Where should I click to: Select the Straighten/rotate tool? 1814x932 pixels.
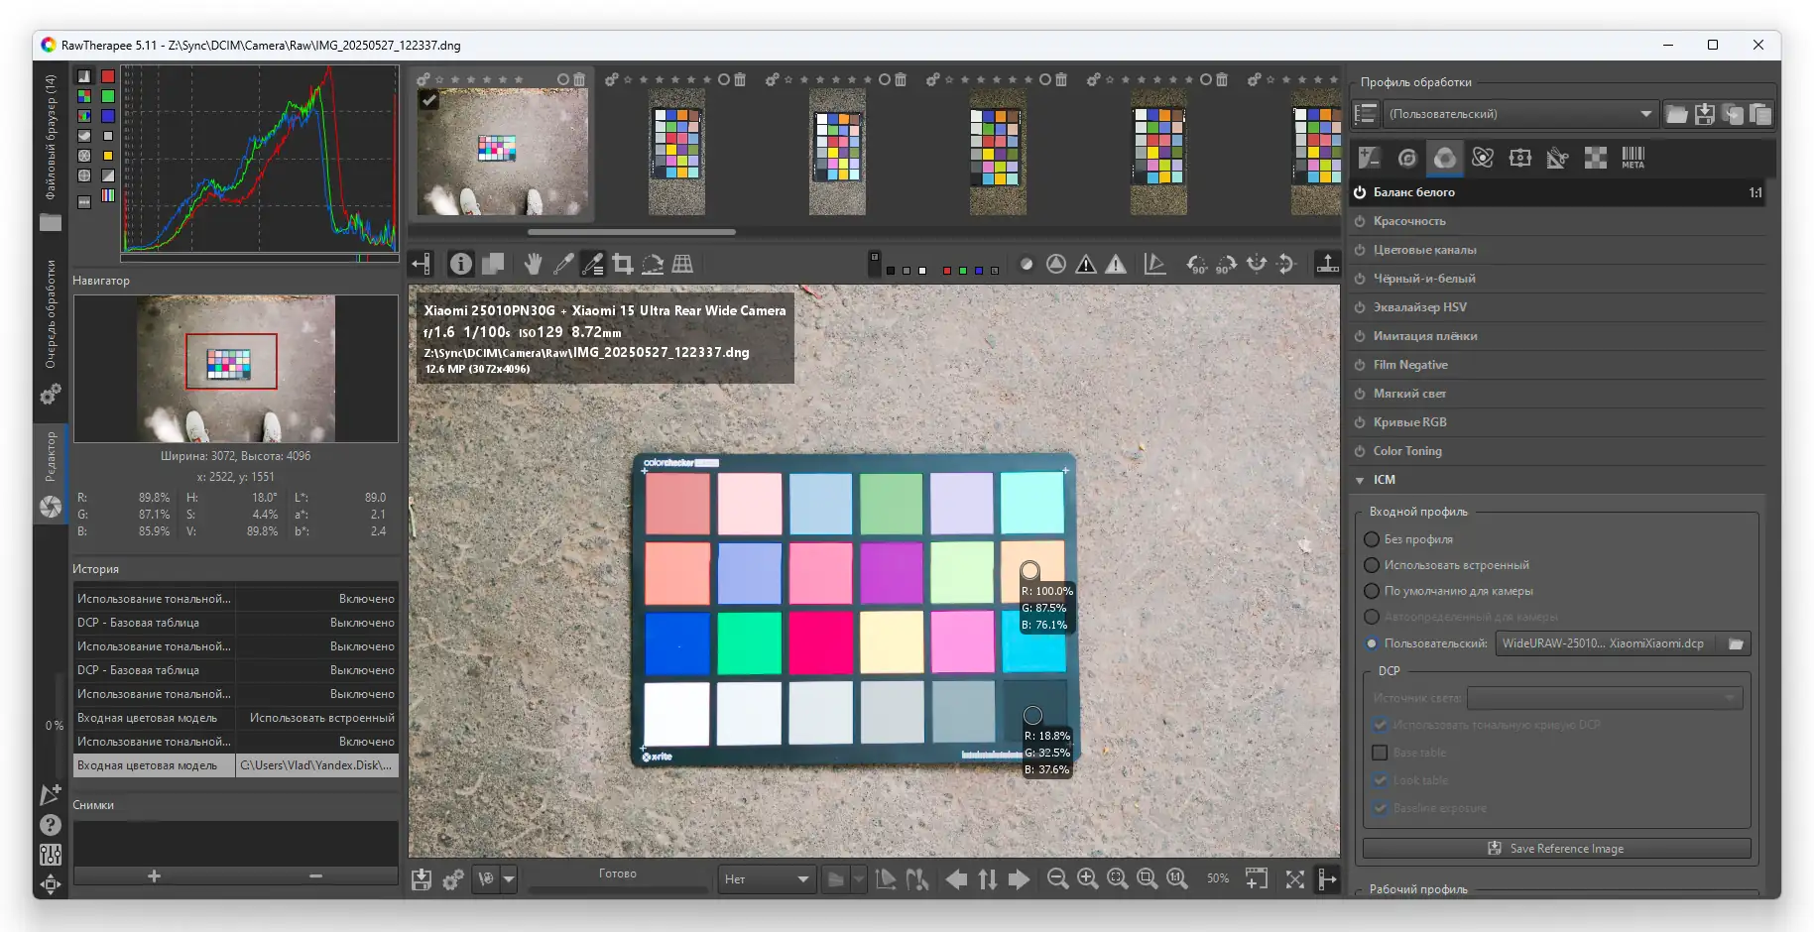tap(653, 264)
